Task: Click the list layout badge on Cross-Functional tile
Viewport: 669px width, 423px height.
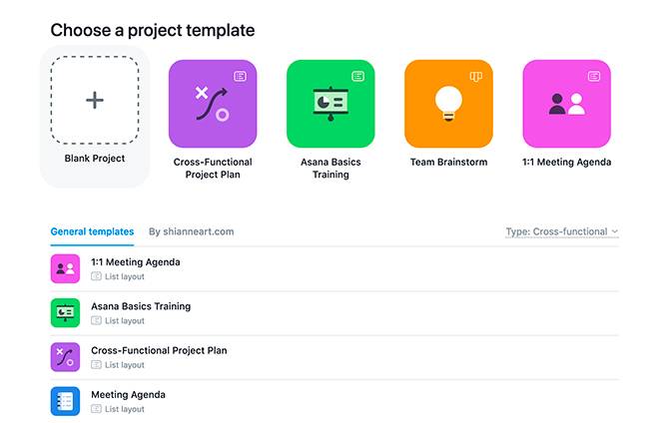Action: click(x=240, y=76)
